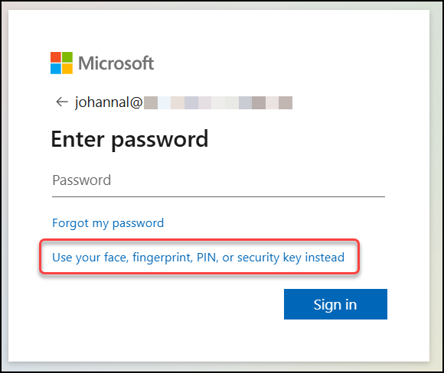Click the Enter password heading
444x373 pixels.
pyautogui.click(x=129, y=139)
